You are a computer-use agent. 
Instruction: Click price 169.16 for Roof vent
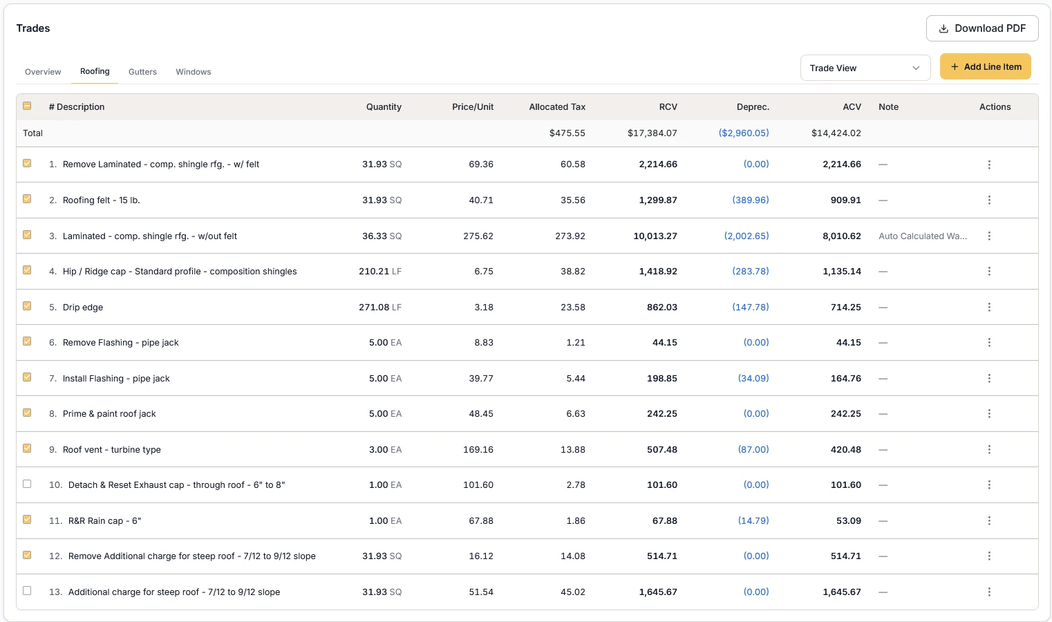coord(478,449)
